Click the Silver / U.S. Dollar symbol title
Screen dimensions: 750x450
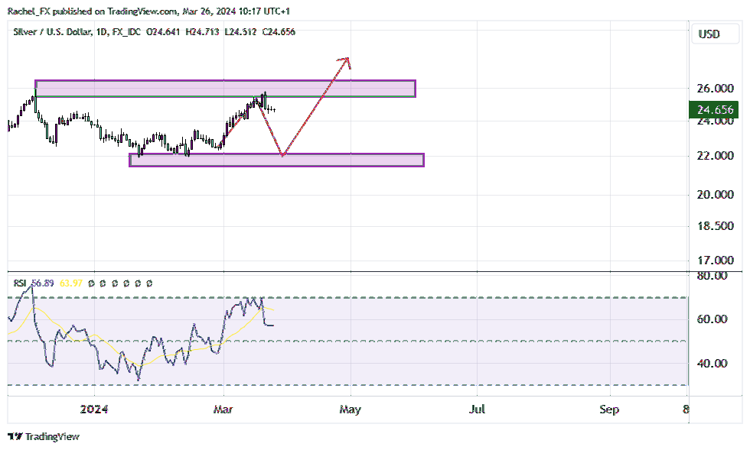[52, 32]
